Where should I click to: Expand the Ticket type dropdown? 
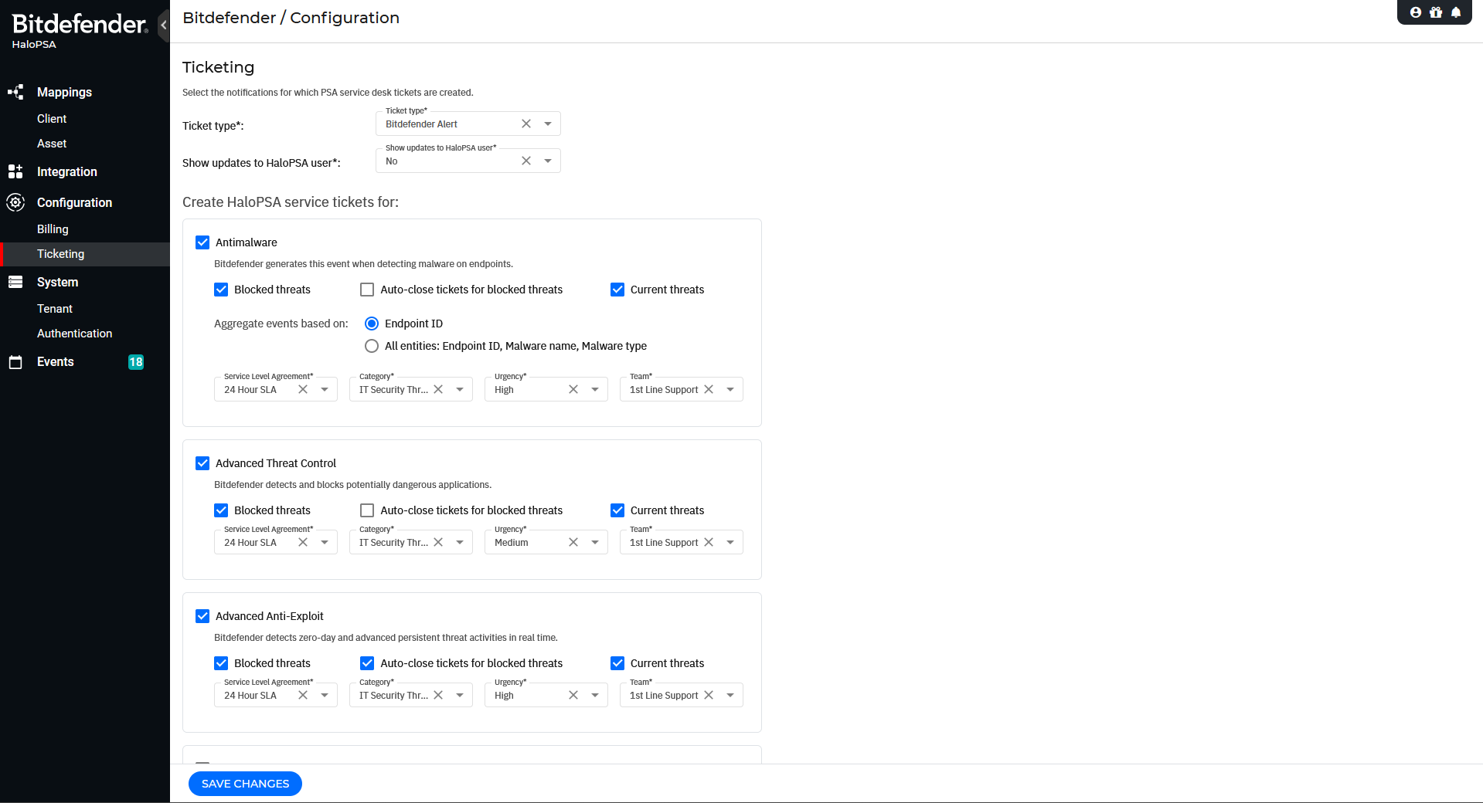548,124
